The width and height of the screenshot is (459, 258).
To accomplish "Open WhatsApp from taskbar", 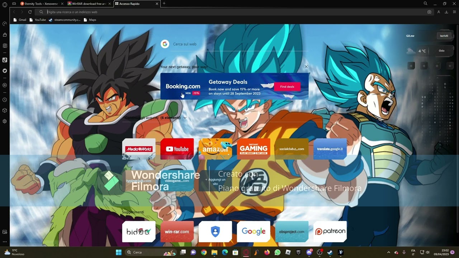I will 277,252.
